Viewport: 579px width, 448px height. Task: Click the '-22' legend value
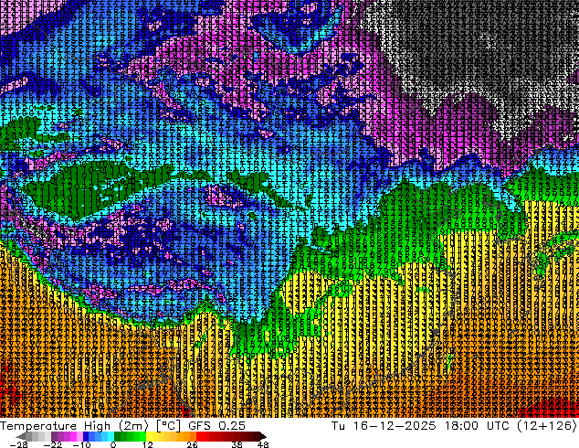(x=52, y=444)
